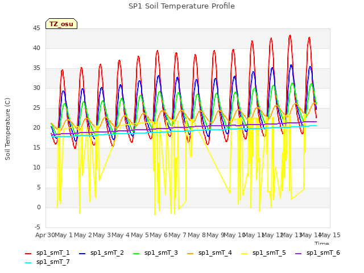Click the 40 y-axis tick label
The width and height of the screenshot is (364, 273).
(36, 48)
